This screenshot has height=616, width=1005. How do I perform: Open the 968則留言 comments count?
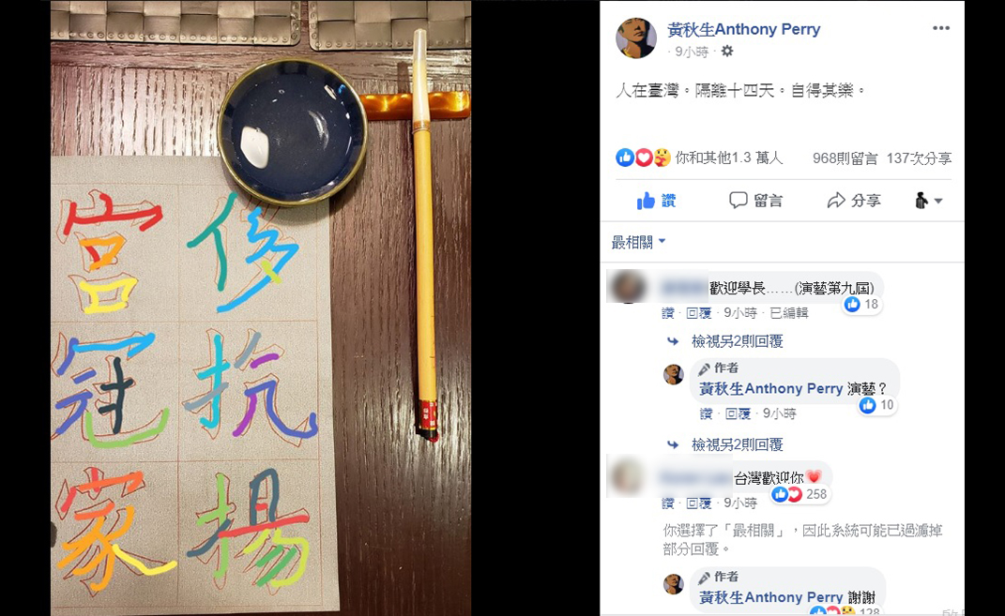point(845,158)
